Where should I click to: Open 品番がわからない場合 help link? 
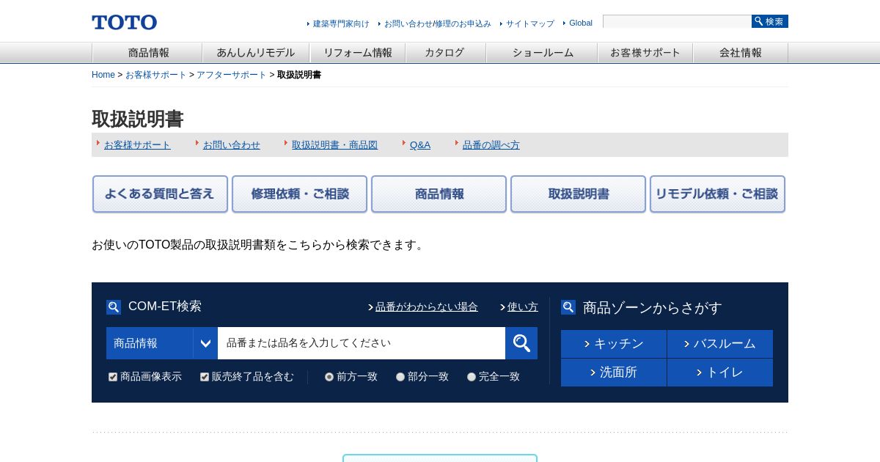[427, 307]
